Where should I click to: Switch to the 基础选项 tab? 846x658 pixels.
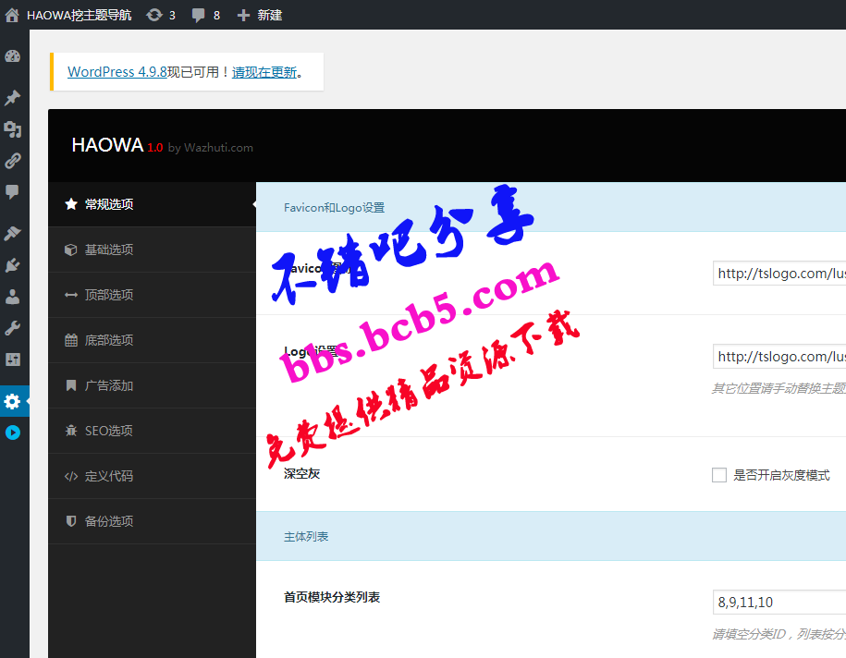pos(153,250)
